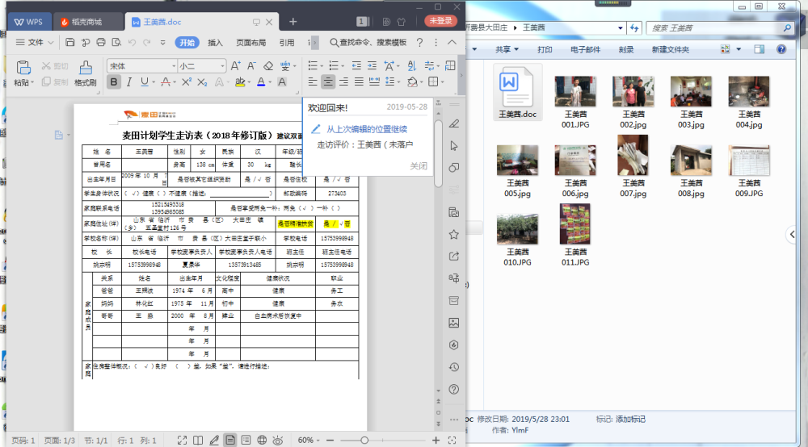This screenshot has width=808, height=447.
Task: Decrease font size with A- icon
Action: pyautogui.click(x=251, y=66)
